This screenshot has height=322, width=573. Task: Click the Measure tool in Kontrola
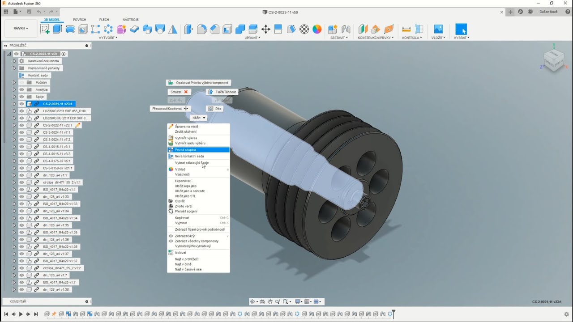(x=406, y=30)
